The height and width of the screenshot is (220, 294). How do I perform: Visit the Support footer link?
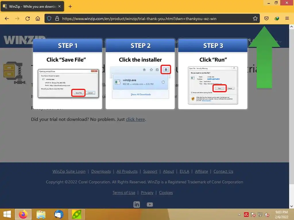[x=150, y=171]
